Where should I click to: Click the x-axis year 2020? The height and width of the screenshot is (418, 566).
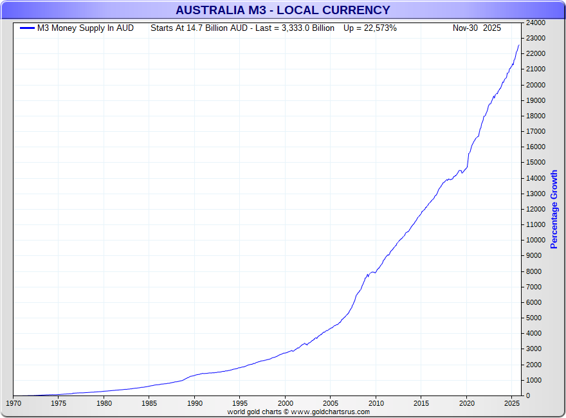click(x=466, y=404)
